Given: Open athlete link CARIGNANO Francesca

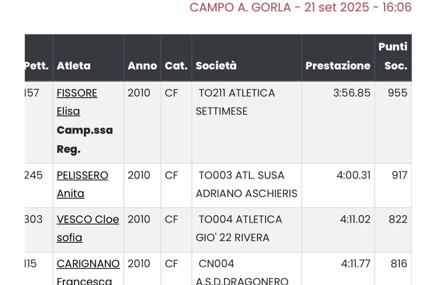Looking at the screenshot, I should point(88,264).
